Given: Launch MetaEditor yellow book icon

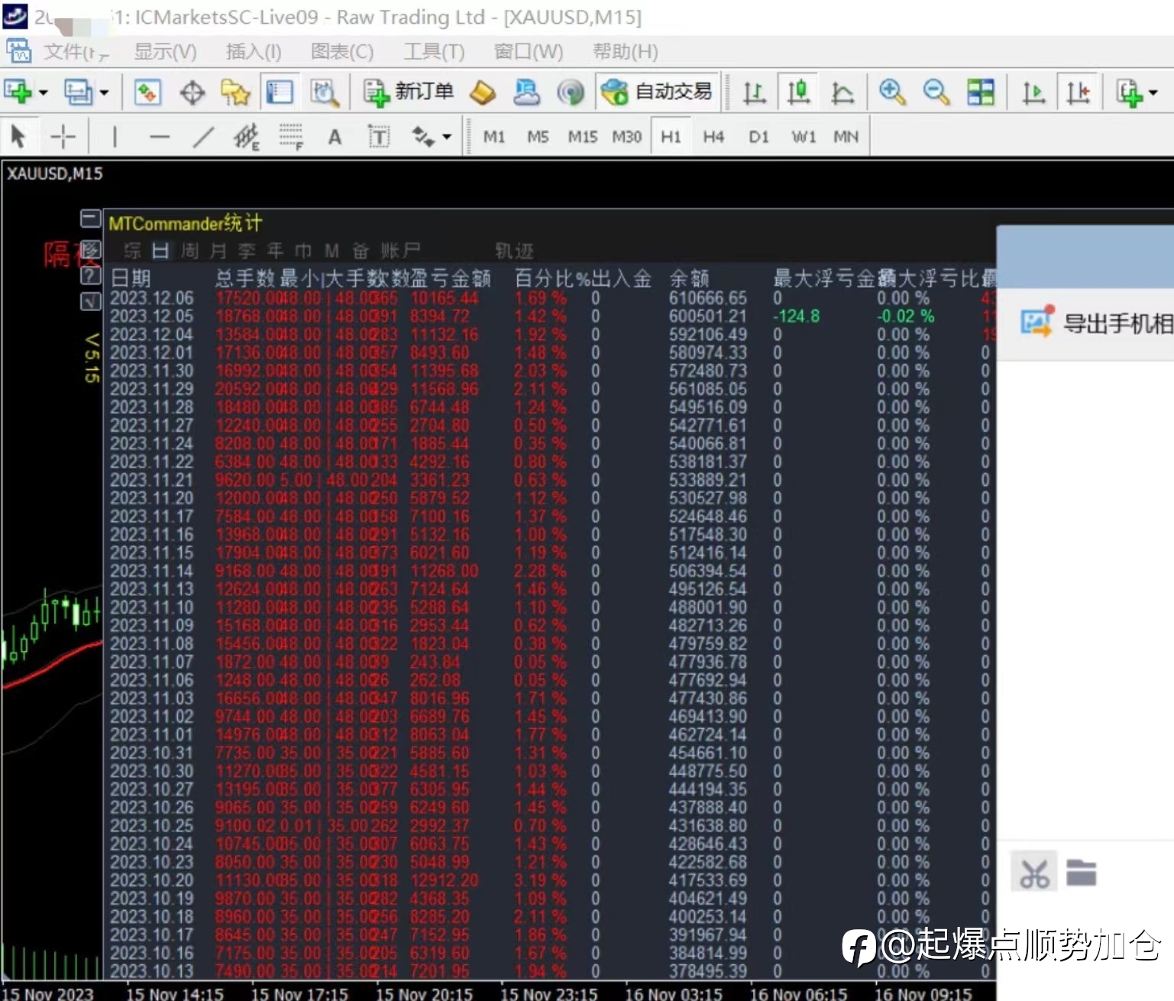Looking at the screenshot, I should [x=482, y=93].
